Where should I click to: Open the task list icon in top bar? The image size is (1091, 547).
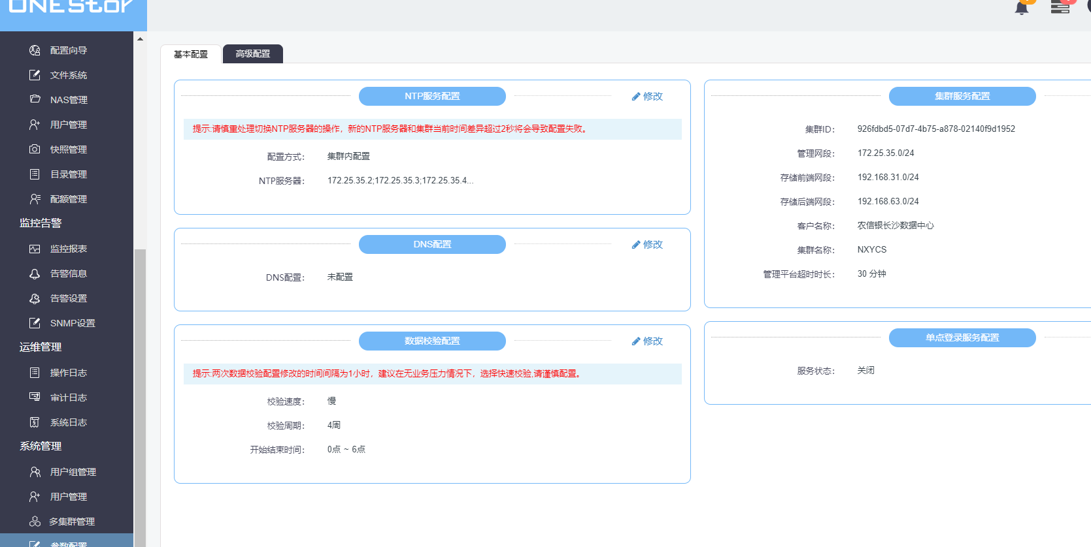[1060, 8]
